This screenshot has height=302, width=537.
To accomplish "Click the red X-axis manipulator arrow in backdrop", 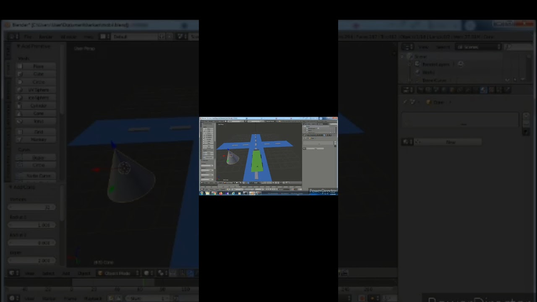I will pyautogui.click(x=96, y=169).
